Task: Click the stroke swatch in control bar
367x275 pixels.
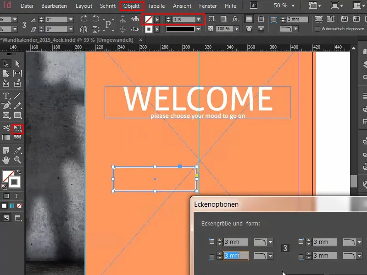Action: [x=149, y=29]
